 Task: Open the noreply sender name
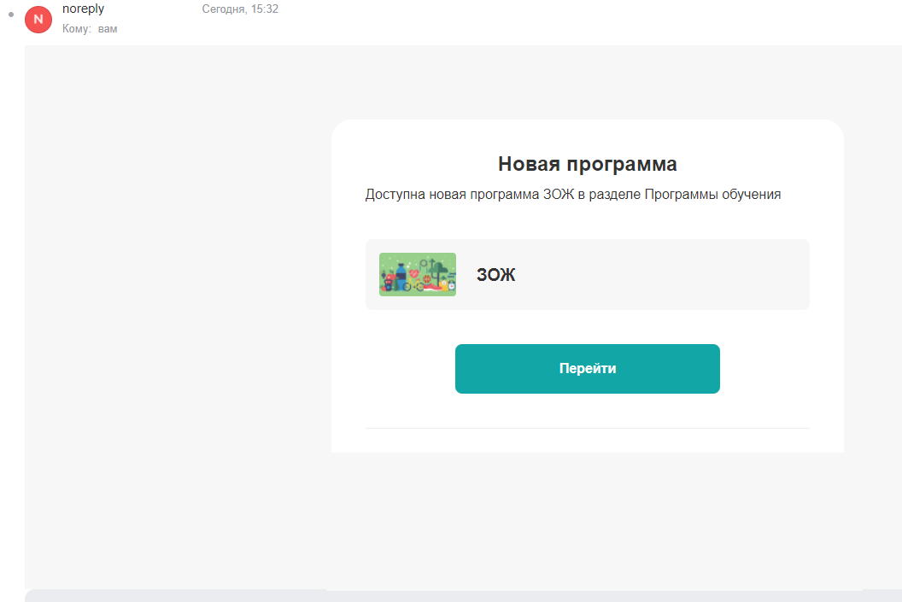[x=84, y=9]
